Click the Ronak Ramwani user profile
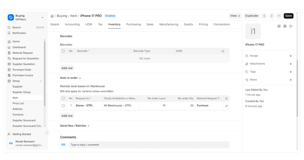304x160 pixels. tap(26, 143)
